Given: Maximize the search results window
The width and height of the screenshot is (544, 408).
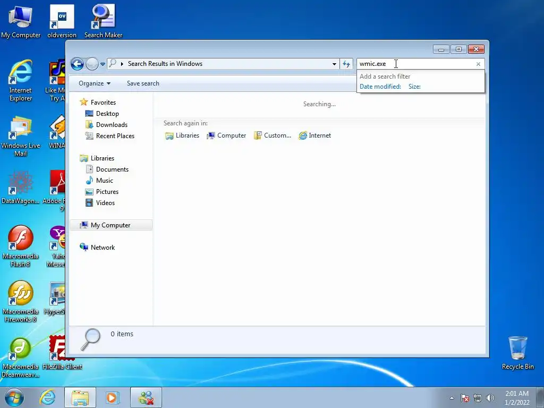Looking at the screenshot, I should 458,49.
